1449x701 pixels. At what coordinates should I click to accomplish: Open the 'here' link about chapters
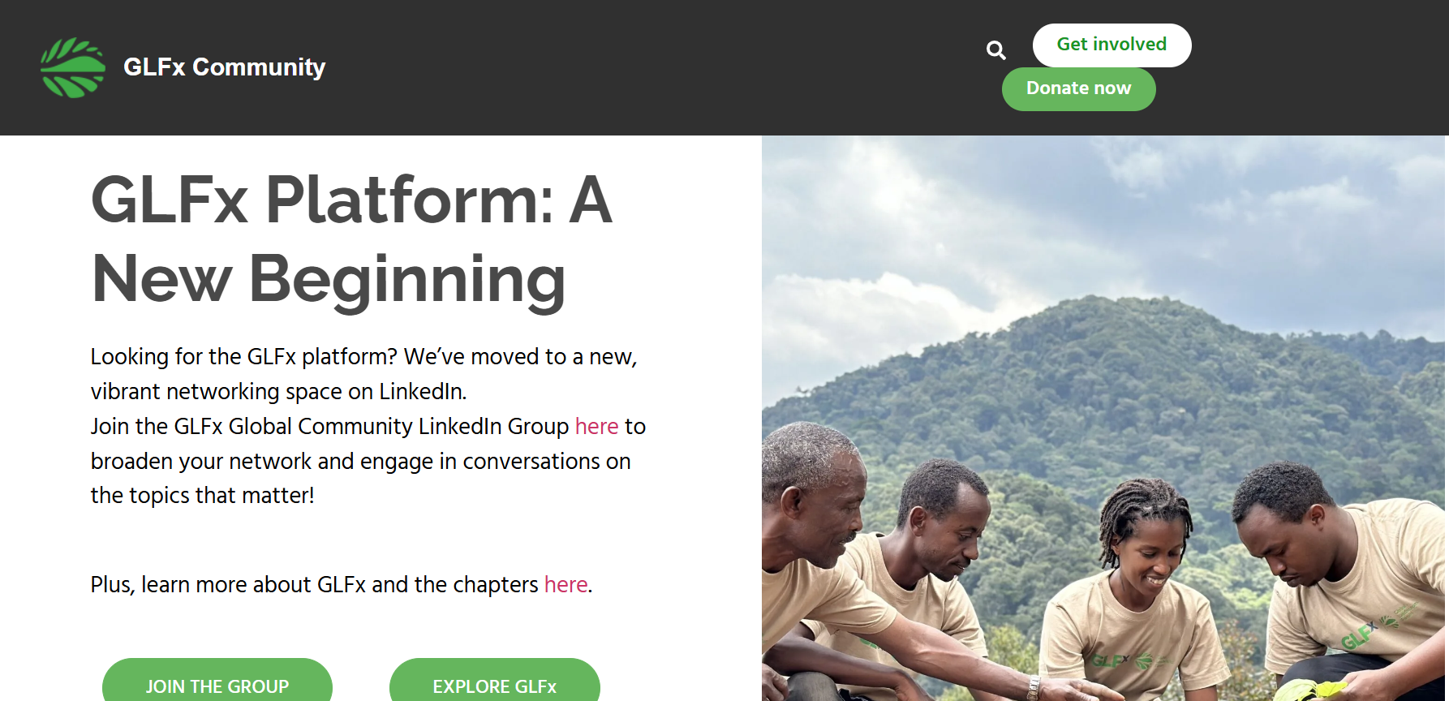[565, 585]
